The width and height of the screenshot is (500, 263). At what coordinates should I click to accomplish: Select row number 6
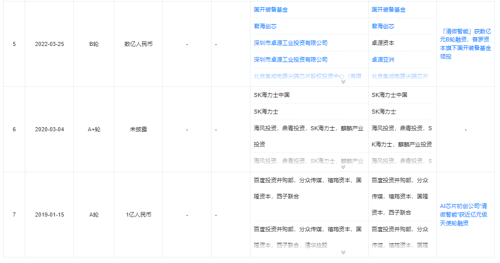(x=14, y=129)
